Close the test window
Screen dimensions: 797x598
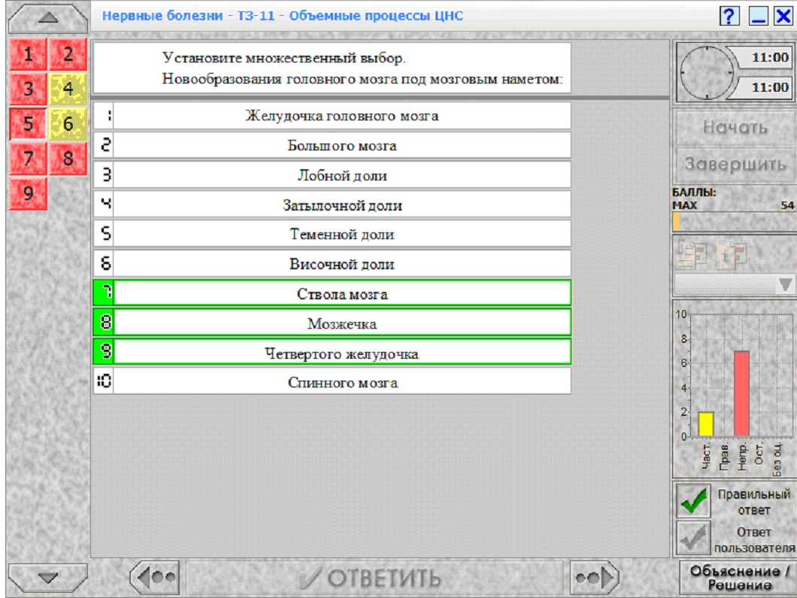(x=783, y=17)
